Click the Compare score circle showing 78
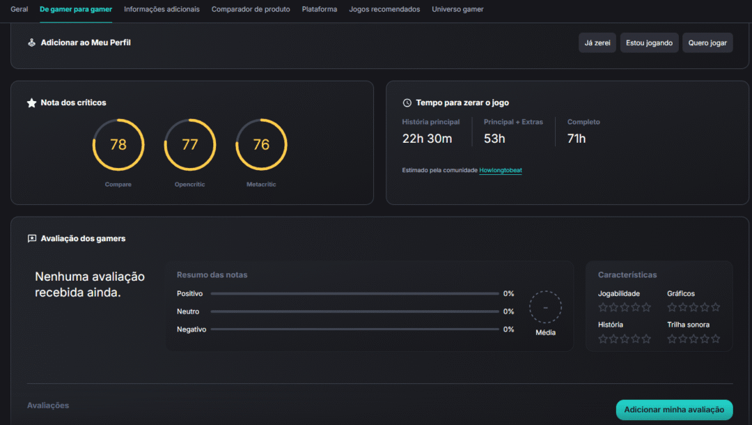752x425 pixels. tap(118, 145)
